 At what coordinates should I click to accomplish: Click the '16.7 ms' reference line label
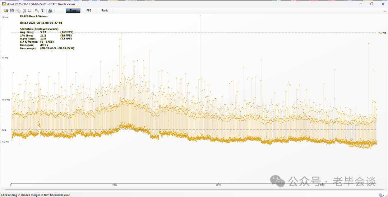pos(382,33)
